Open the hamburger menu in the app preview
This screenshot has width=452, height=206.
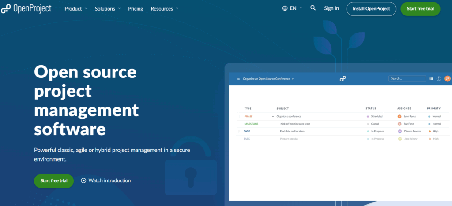[238, 79]
